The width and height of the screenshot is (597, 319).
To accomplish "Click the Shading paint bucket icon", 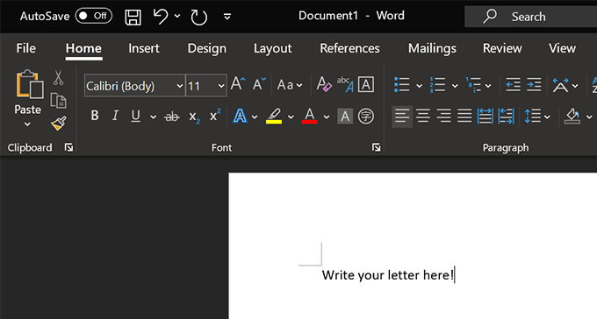I will (x=572, y=116).
